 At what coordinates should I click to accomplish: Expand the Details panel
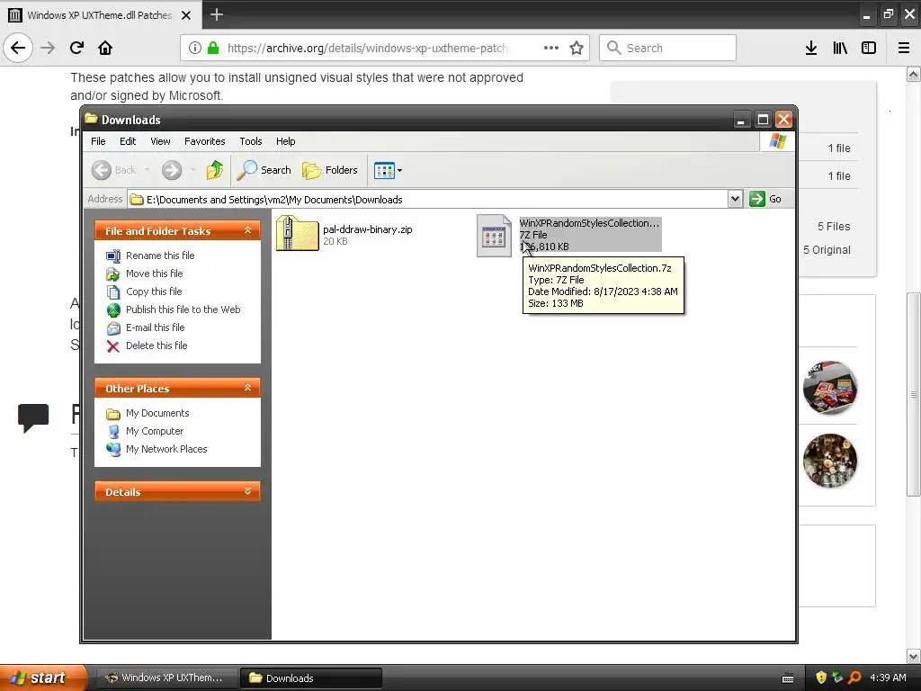coord(248,491)
